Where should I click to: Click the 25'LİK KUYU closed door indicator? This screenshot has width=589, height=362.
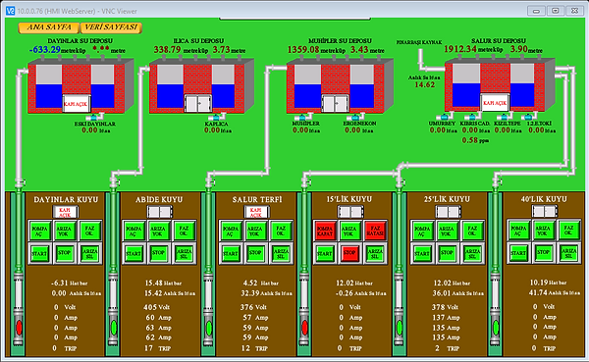click(449, 212)
